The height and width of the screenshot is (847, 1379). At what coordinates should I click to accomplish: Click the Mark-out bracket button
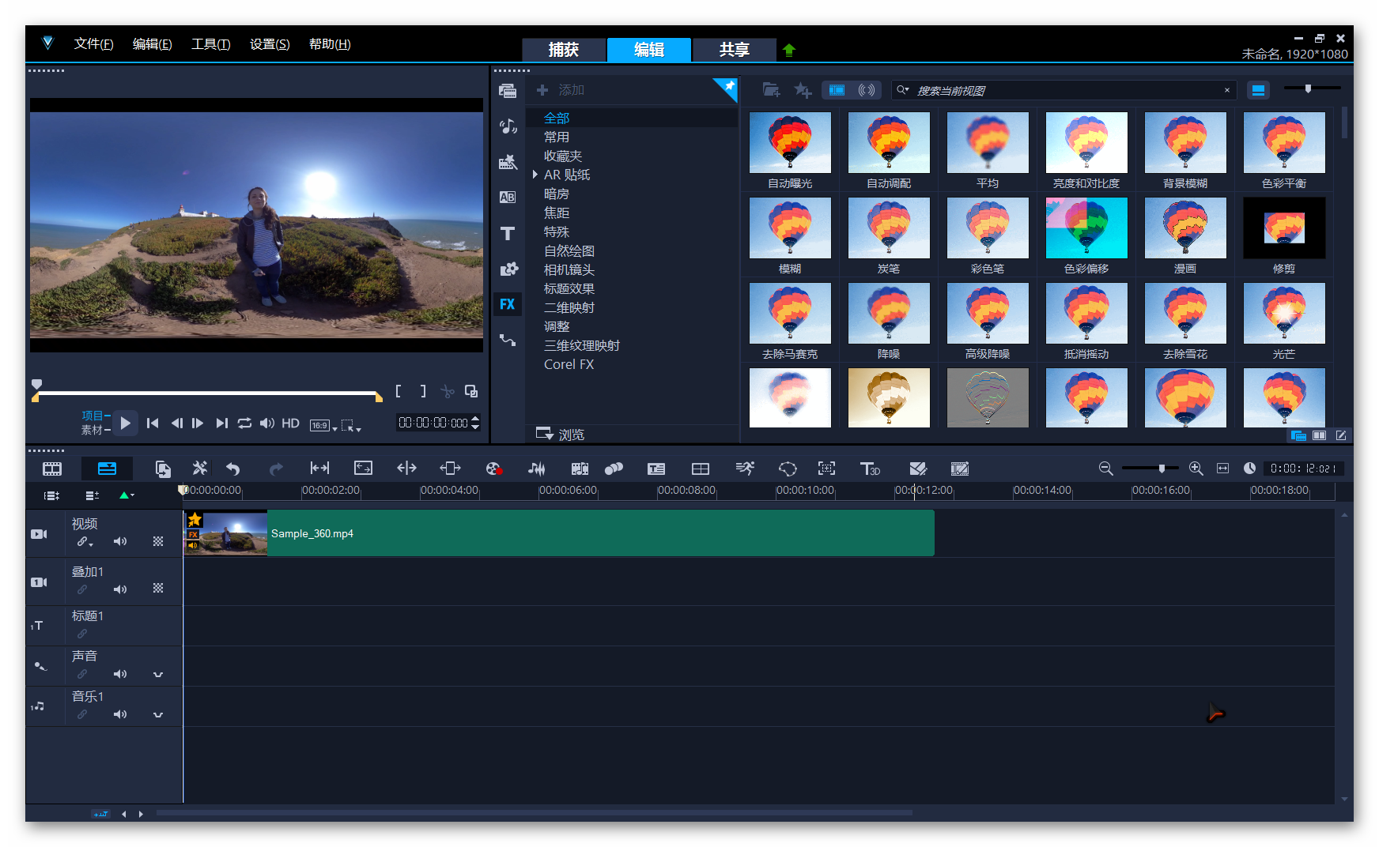click(x=423, y=391)
